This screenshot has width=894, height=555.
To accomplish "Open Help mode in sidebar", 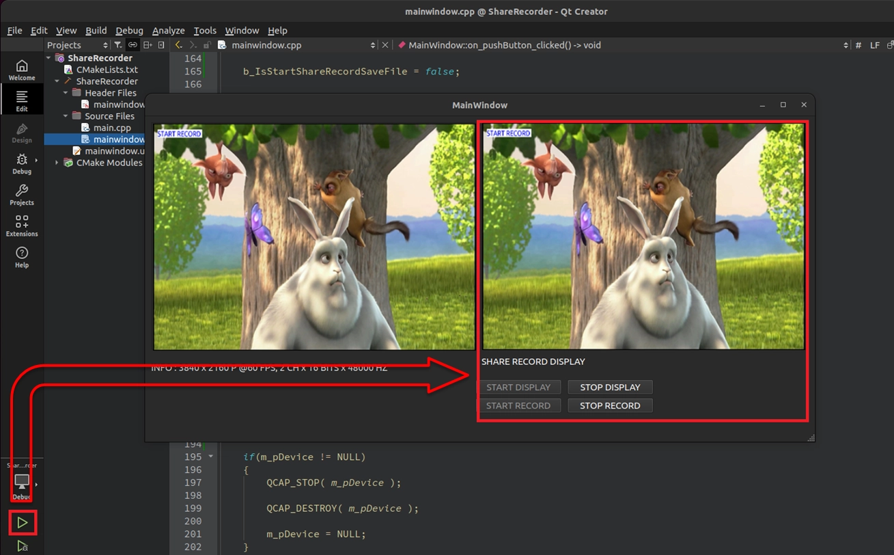I will pyautogui.click(x=22, y=257).
